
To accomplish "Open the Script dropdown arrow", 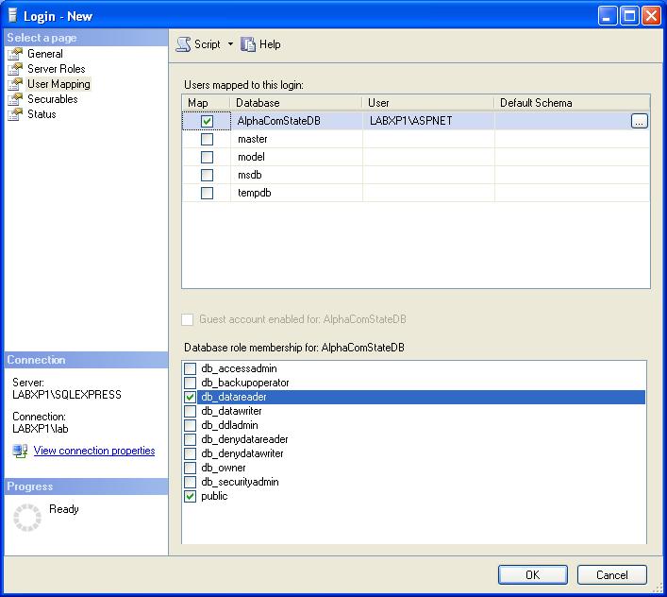I will [230, 44].
